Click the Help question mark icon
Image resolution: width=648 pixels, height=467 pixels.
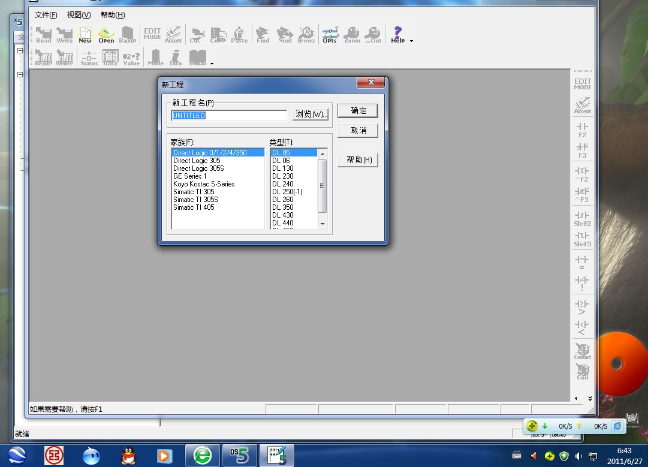[x=397, y=34]
